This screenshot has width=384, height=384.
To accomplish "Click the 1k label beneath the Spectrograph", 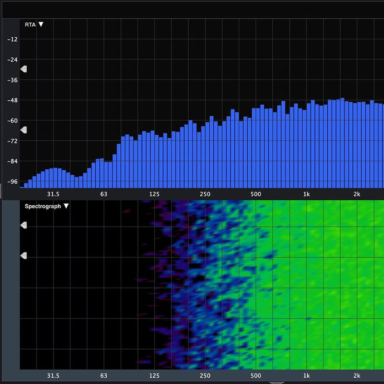I will click(306, 376).
